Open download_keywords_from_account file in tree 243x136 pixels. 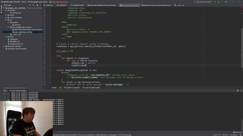click(27, 29)
